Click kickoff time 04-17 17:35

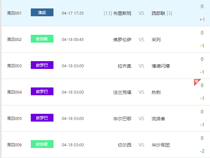coord(73,13)
